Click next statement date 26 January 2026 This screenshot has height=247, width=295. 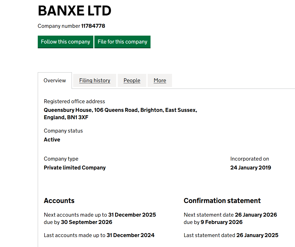click(x=256, y=215)
